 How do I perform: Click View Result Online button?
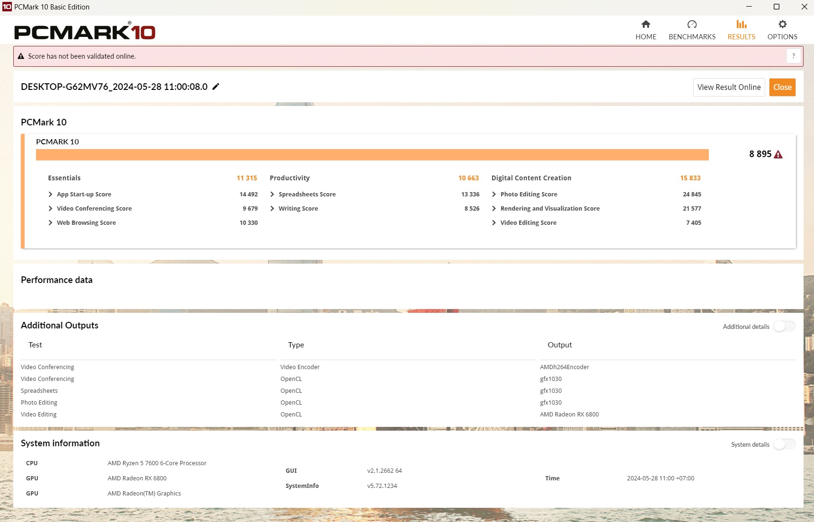click(729, 87)
